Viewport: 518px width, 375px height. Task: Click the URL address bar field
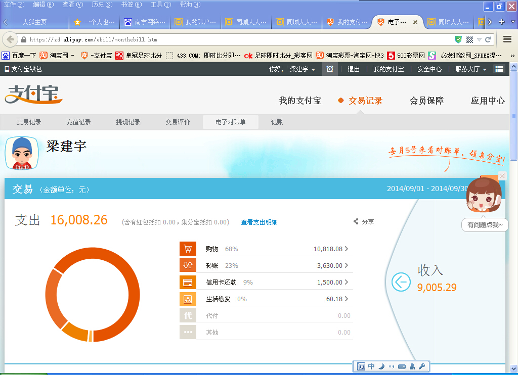[x=238, y=39]
